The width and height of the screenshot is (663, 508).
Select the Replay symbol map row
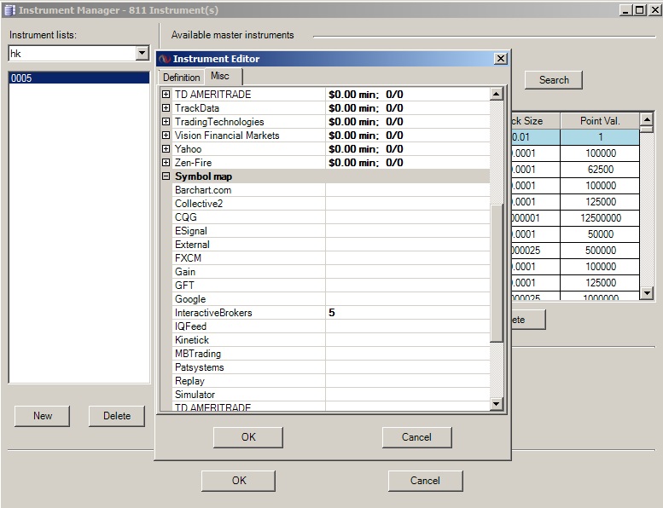331,381
